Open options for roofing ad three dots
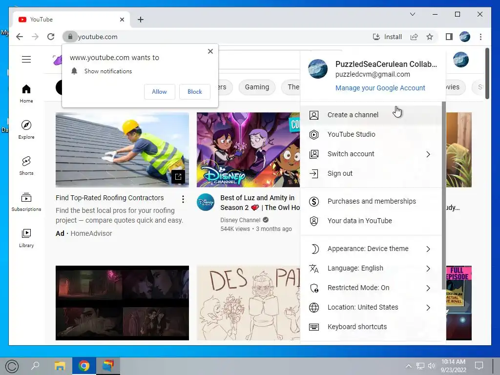 [x=183, y=199]
